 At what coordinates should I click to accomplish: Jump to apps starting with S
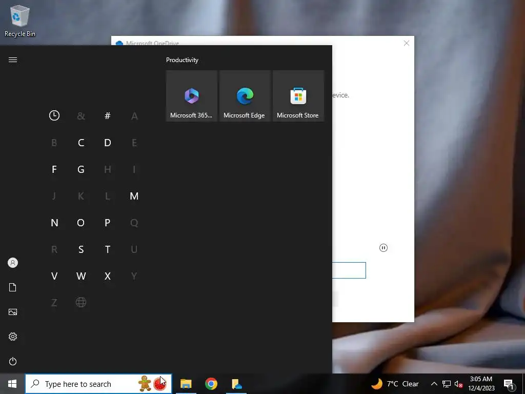coord(81,249)
